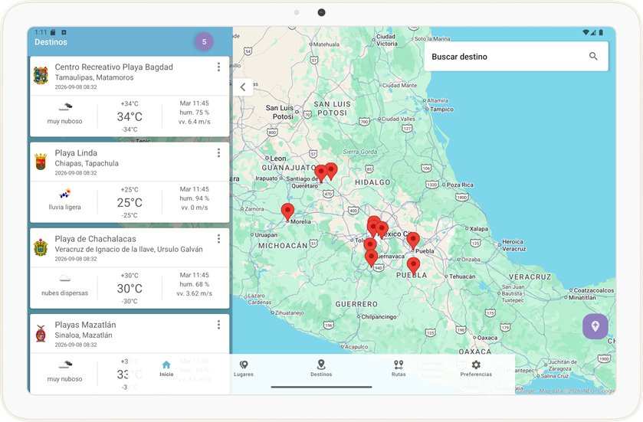Open options menu for Playa Linda card
The image size is (643, 422).
(218, 153)
